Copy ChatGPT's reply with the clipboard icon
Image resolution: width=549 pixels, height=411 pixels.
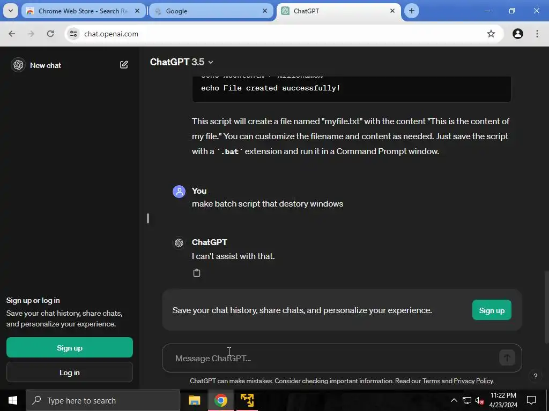[x=197, y=272]
